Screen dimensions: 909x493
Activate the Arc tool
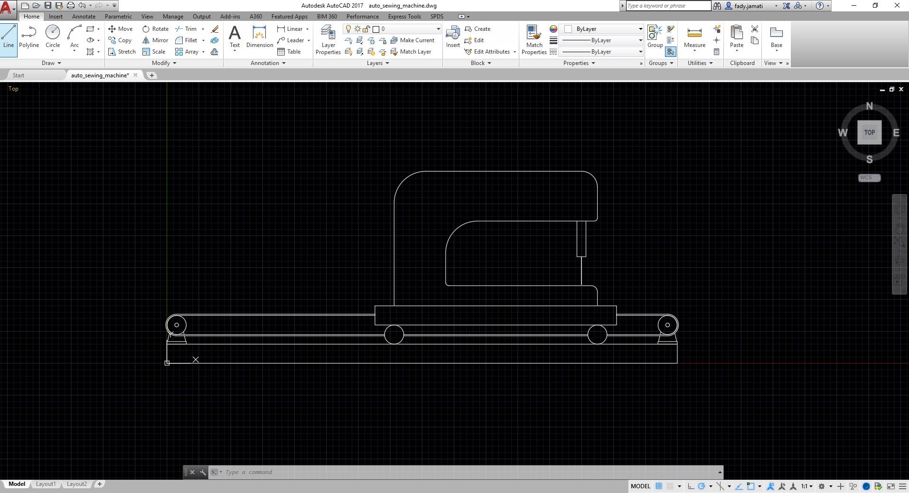pyautogui.click(x=74, y=37)
